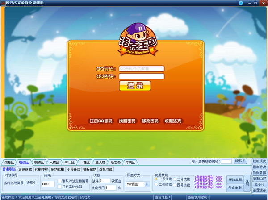Click the 注册QQ号码 link
This screenshot has width=268, height=200.
coord(101,121)
